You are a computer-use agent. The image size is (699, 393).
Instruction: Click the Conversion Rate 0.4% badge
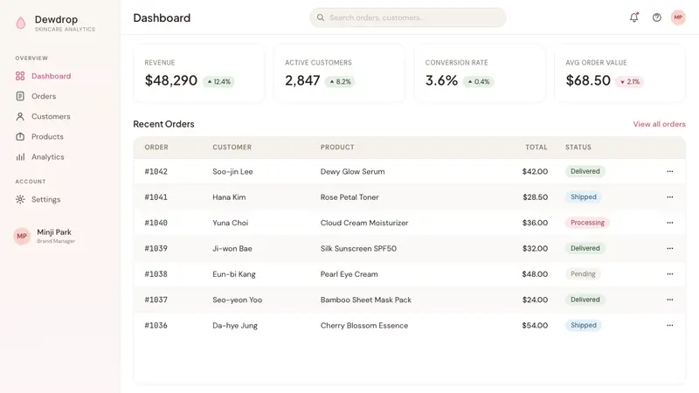click(478, 81)
